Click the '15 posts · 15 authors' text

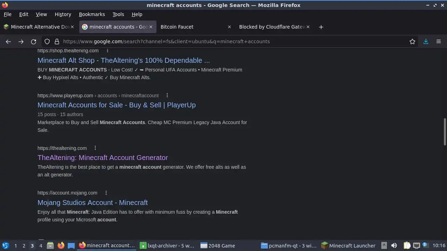[x=60, y=114]
